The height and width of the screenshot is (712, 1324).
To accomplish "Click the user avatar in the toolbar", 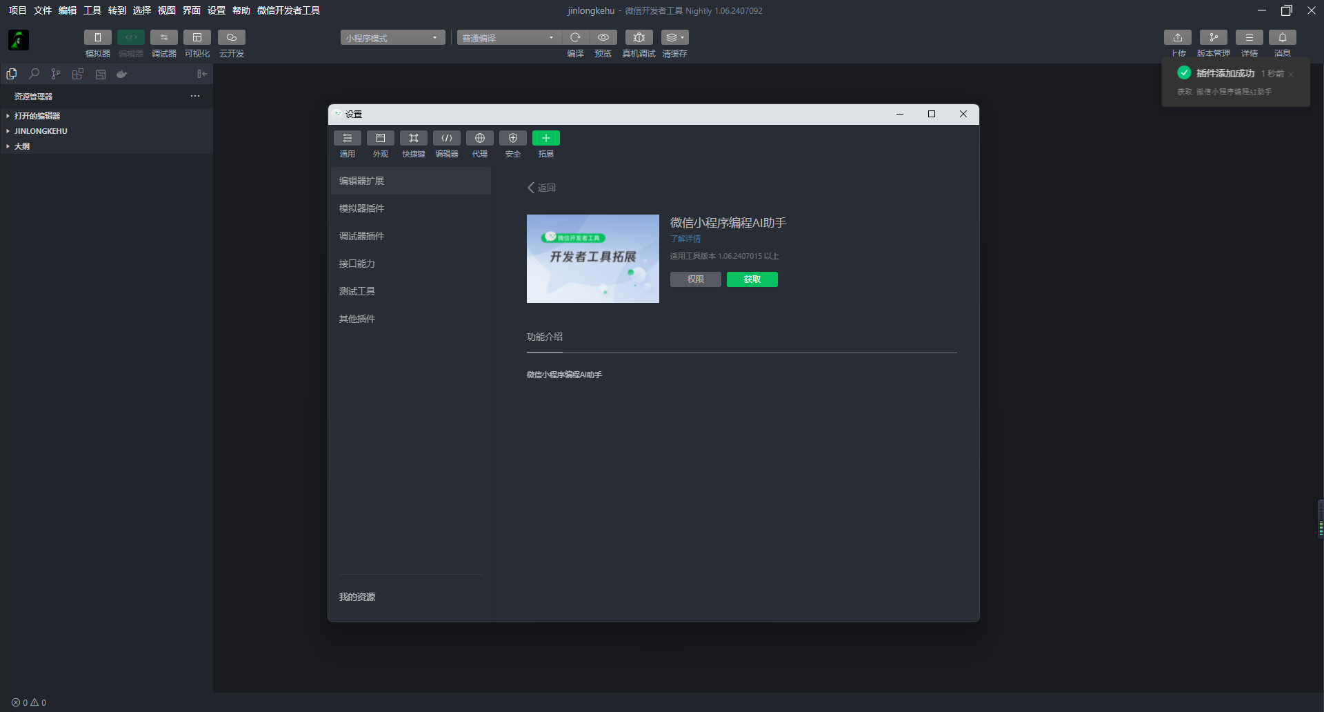I will click(x=19, y=40).
